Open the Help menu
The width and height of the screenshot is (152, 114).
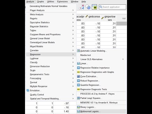[x=84, y=2]
